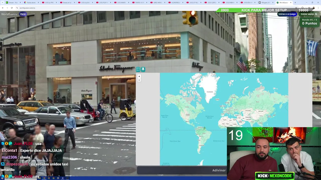Switch to the ALONDRISSA tab
Screen dimensions: 321x180
click(x=176, y=2)
